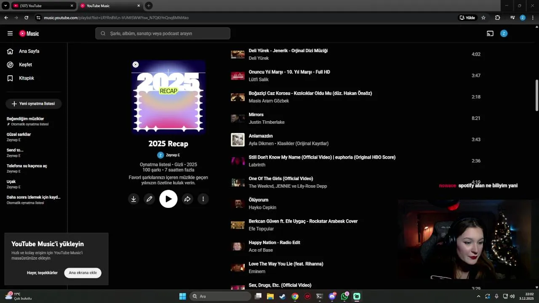The width and height of the screenshot is (539, 303).
Task: Reload the page
Action: [26, 18]
